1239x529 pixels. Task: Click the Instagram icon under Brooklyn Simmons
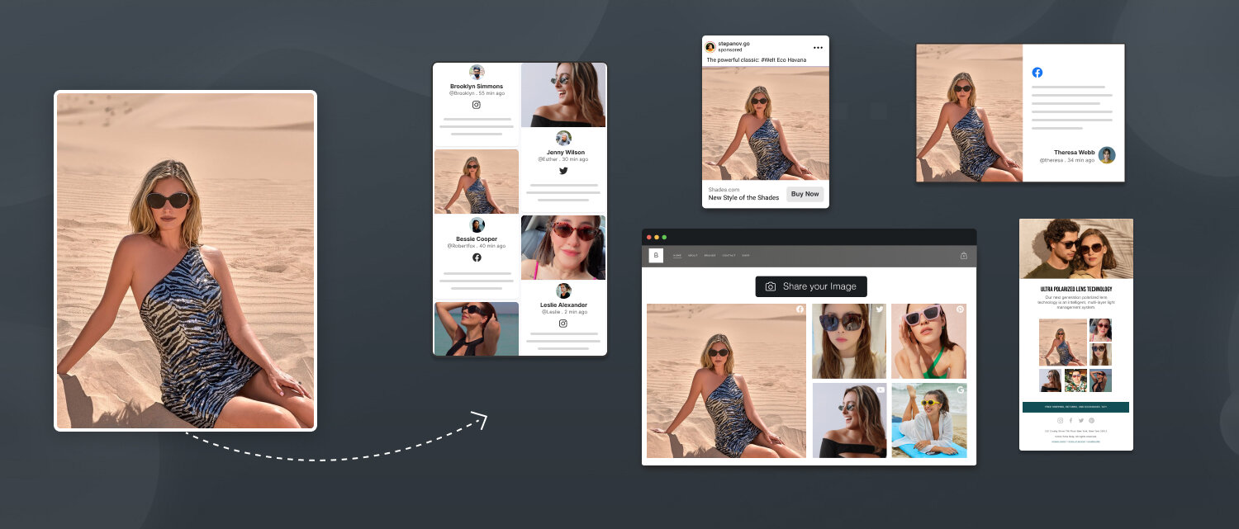coord(477,105)
